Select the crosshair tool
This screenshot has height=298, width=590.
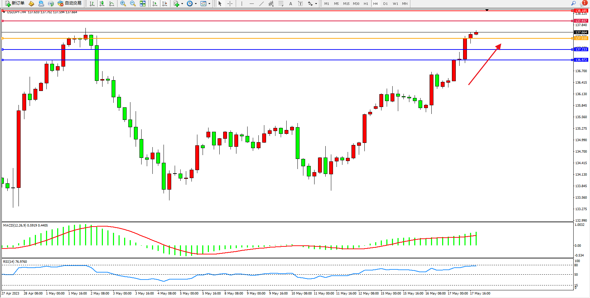(230, 3)
